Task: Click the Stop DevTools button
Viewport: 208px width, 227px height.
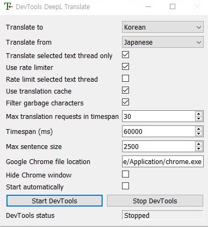Action: (x=155, y=201)
